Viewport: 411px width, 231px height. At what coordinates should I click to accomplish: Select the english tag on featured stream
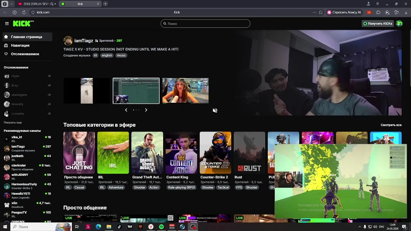click(x=107, y=56)
